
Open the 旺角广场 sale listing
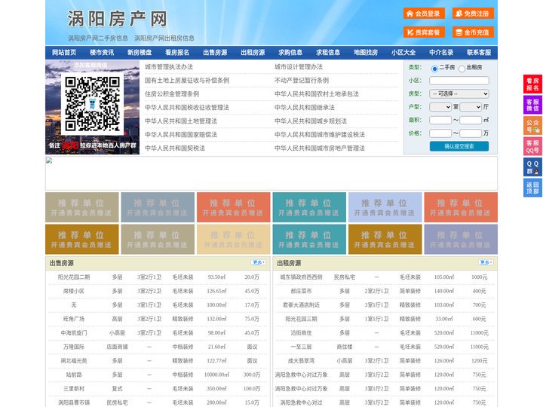(x=74, y=319)
